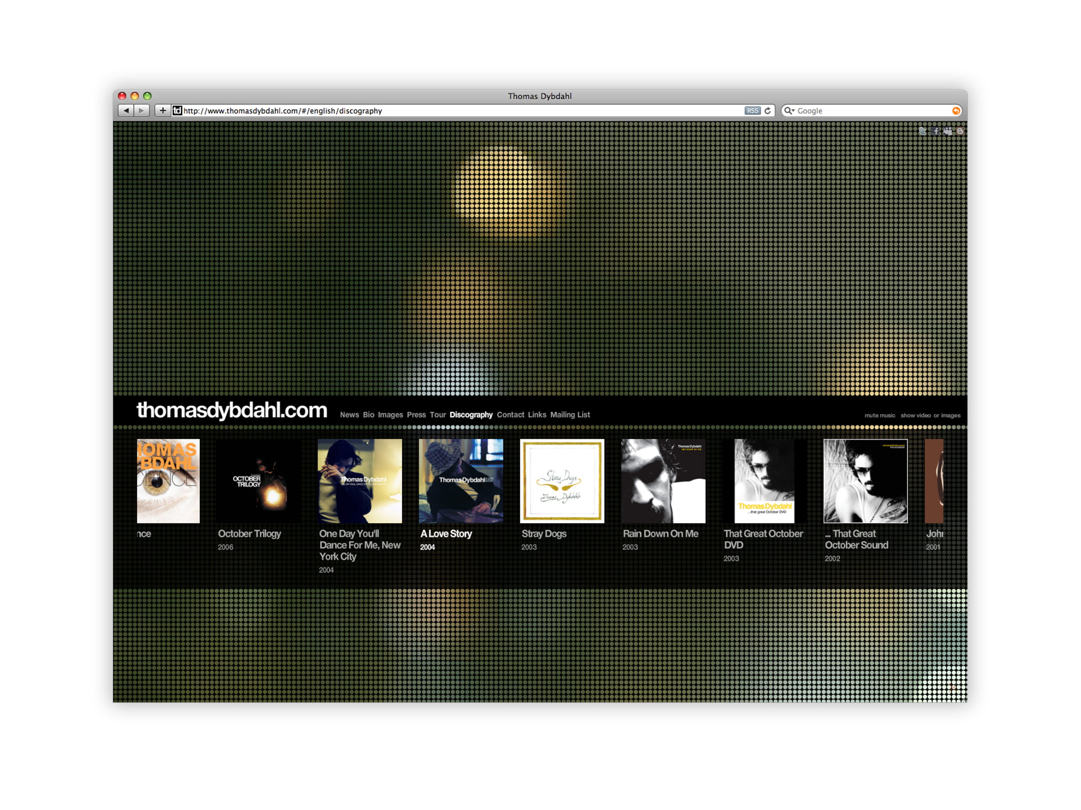This screenshot has height=810, width=1081.
Task: Select the Discography menu item
Action: click(471, 414)
